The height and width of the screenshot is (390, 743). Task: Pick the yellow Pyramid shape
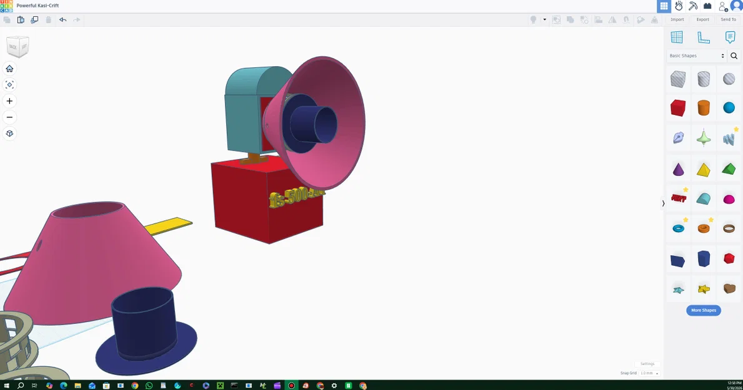click(704, 170)
